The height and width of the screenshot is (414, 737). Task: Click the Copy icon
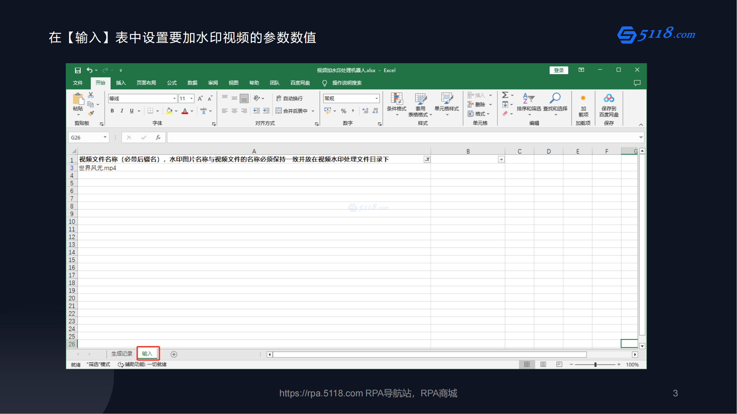coord(91,105)
